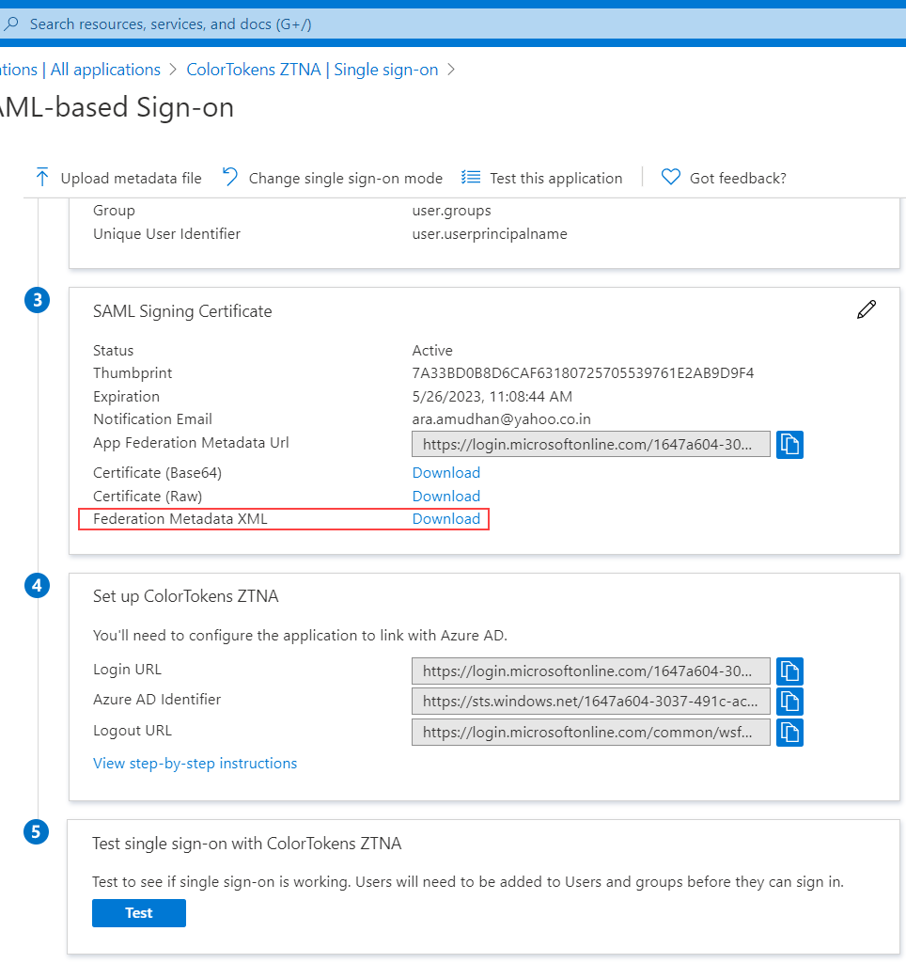Viewport: 906px width, 963px height.
Task: Click the Notification Email label
Action: [152, 419]
